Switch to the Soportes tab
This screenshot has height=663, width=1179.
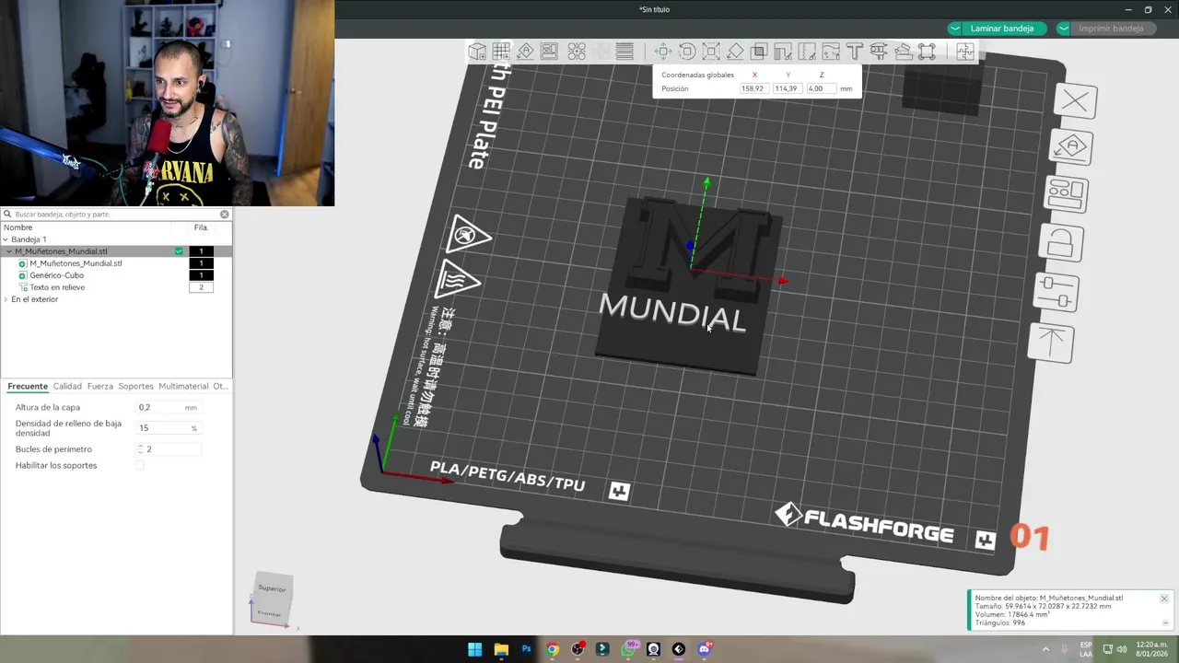(136, 386)
